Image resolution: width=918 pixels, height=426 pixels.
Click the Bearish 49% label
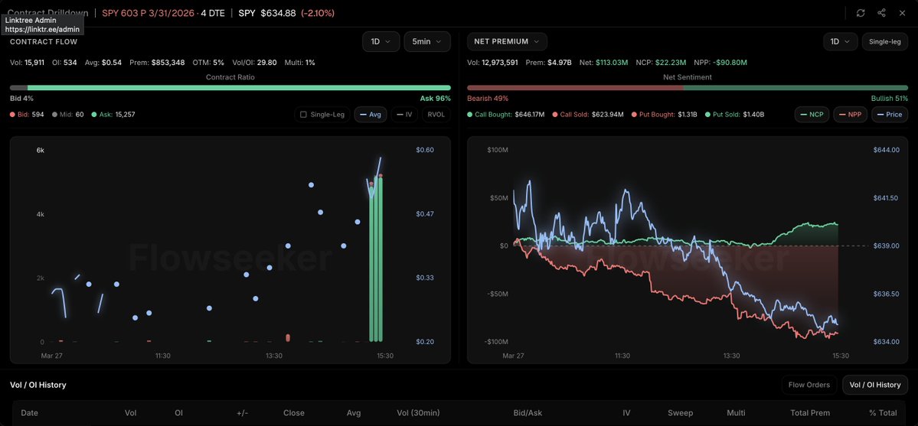coord(488,99)
